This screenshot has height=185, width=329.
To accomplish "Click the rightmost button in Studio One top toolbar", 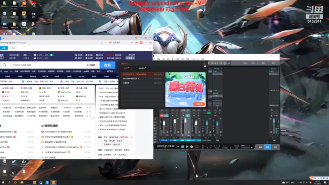I will pos(273,63).
